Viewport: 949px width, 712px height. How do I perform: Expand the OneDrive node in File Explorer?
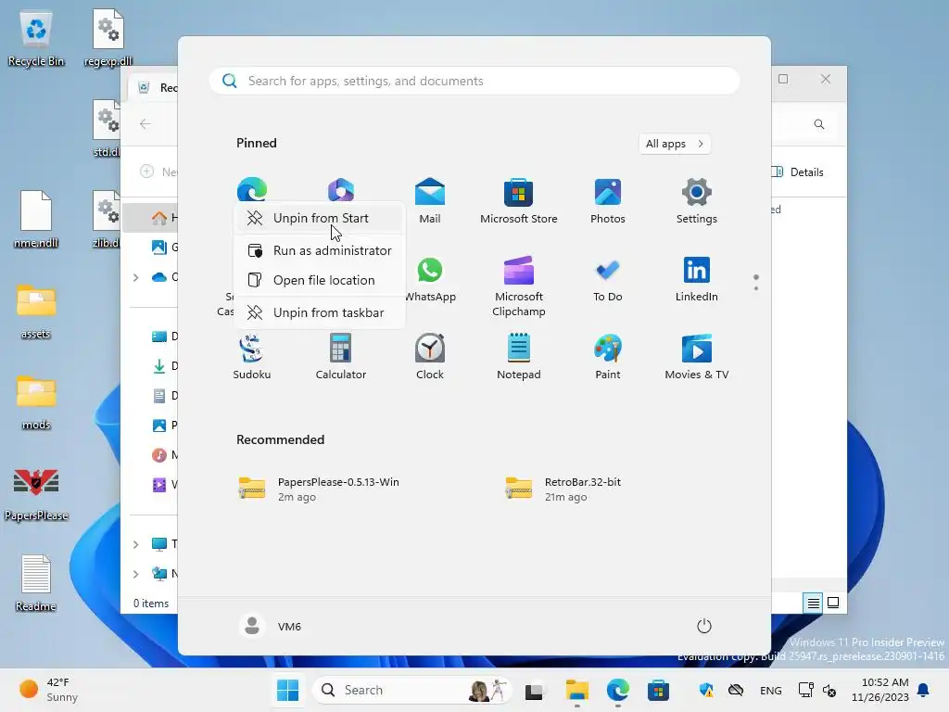pos(135,277)
